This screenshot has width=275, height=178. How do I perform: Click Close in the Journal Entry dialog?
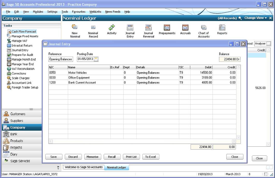(235, 157)
